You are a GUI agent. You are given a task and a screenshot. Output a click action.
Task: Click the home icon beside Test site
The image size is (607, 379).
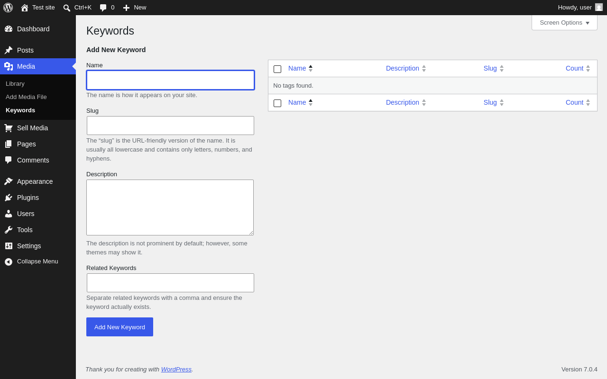[25, 8]
